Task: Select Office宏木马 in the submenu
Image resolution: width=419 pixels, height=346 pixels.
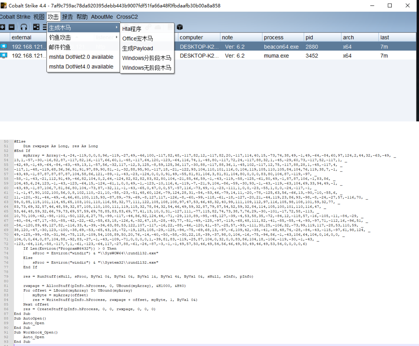Action: point(147,39)
